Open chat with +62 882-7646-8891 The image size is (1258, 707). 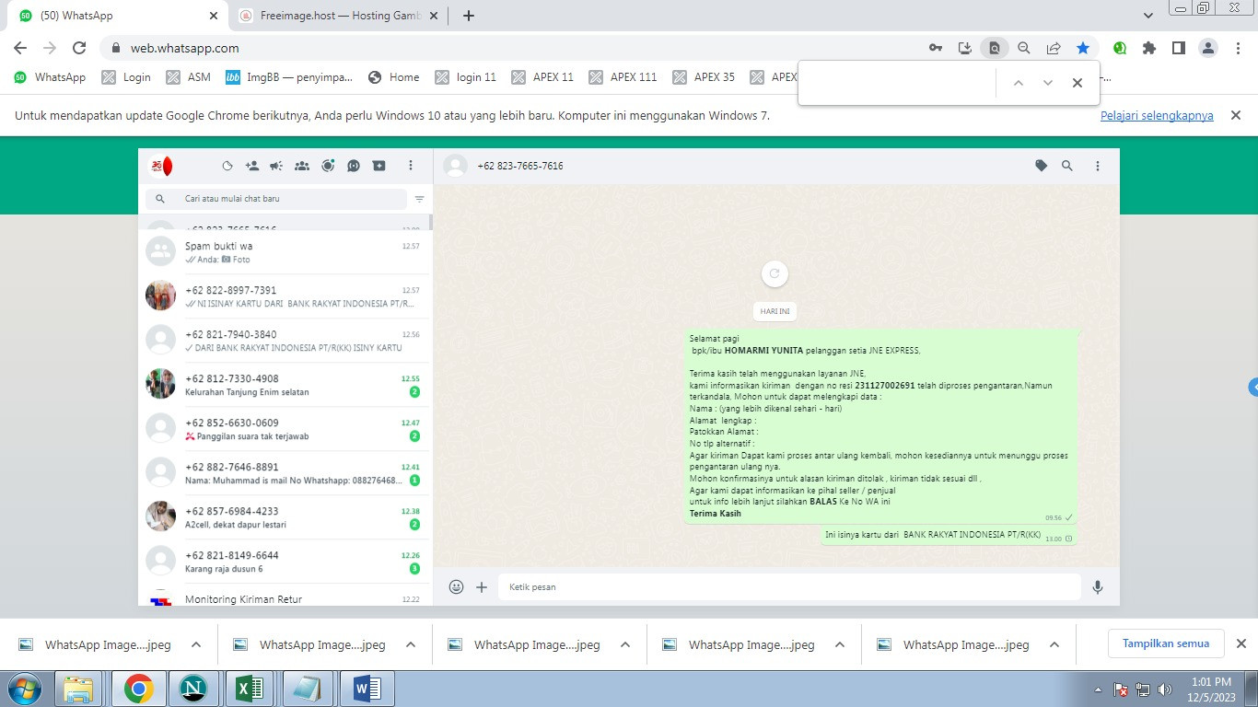click(285, 473)
